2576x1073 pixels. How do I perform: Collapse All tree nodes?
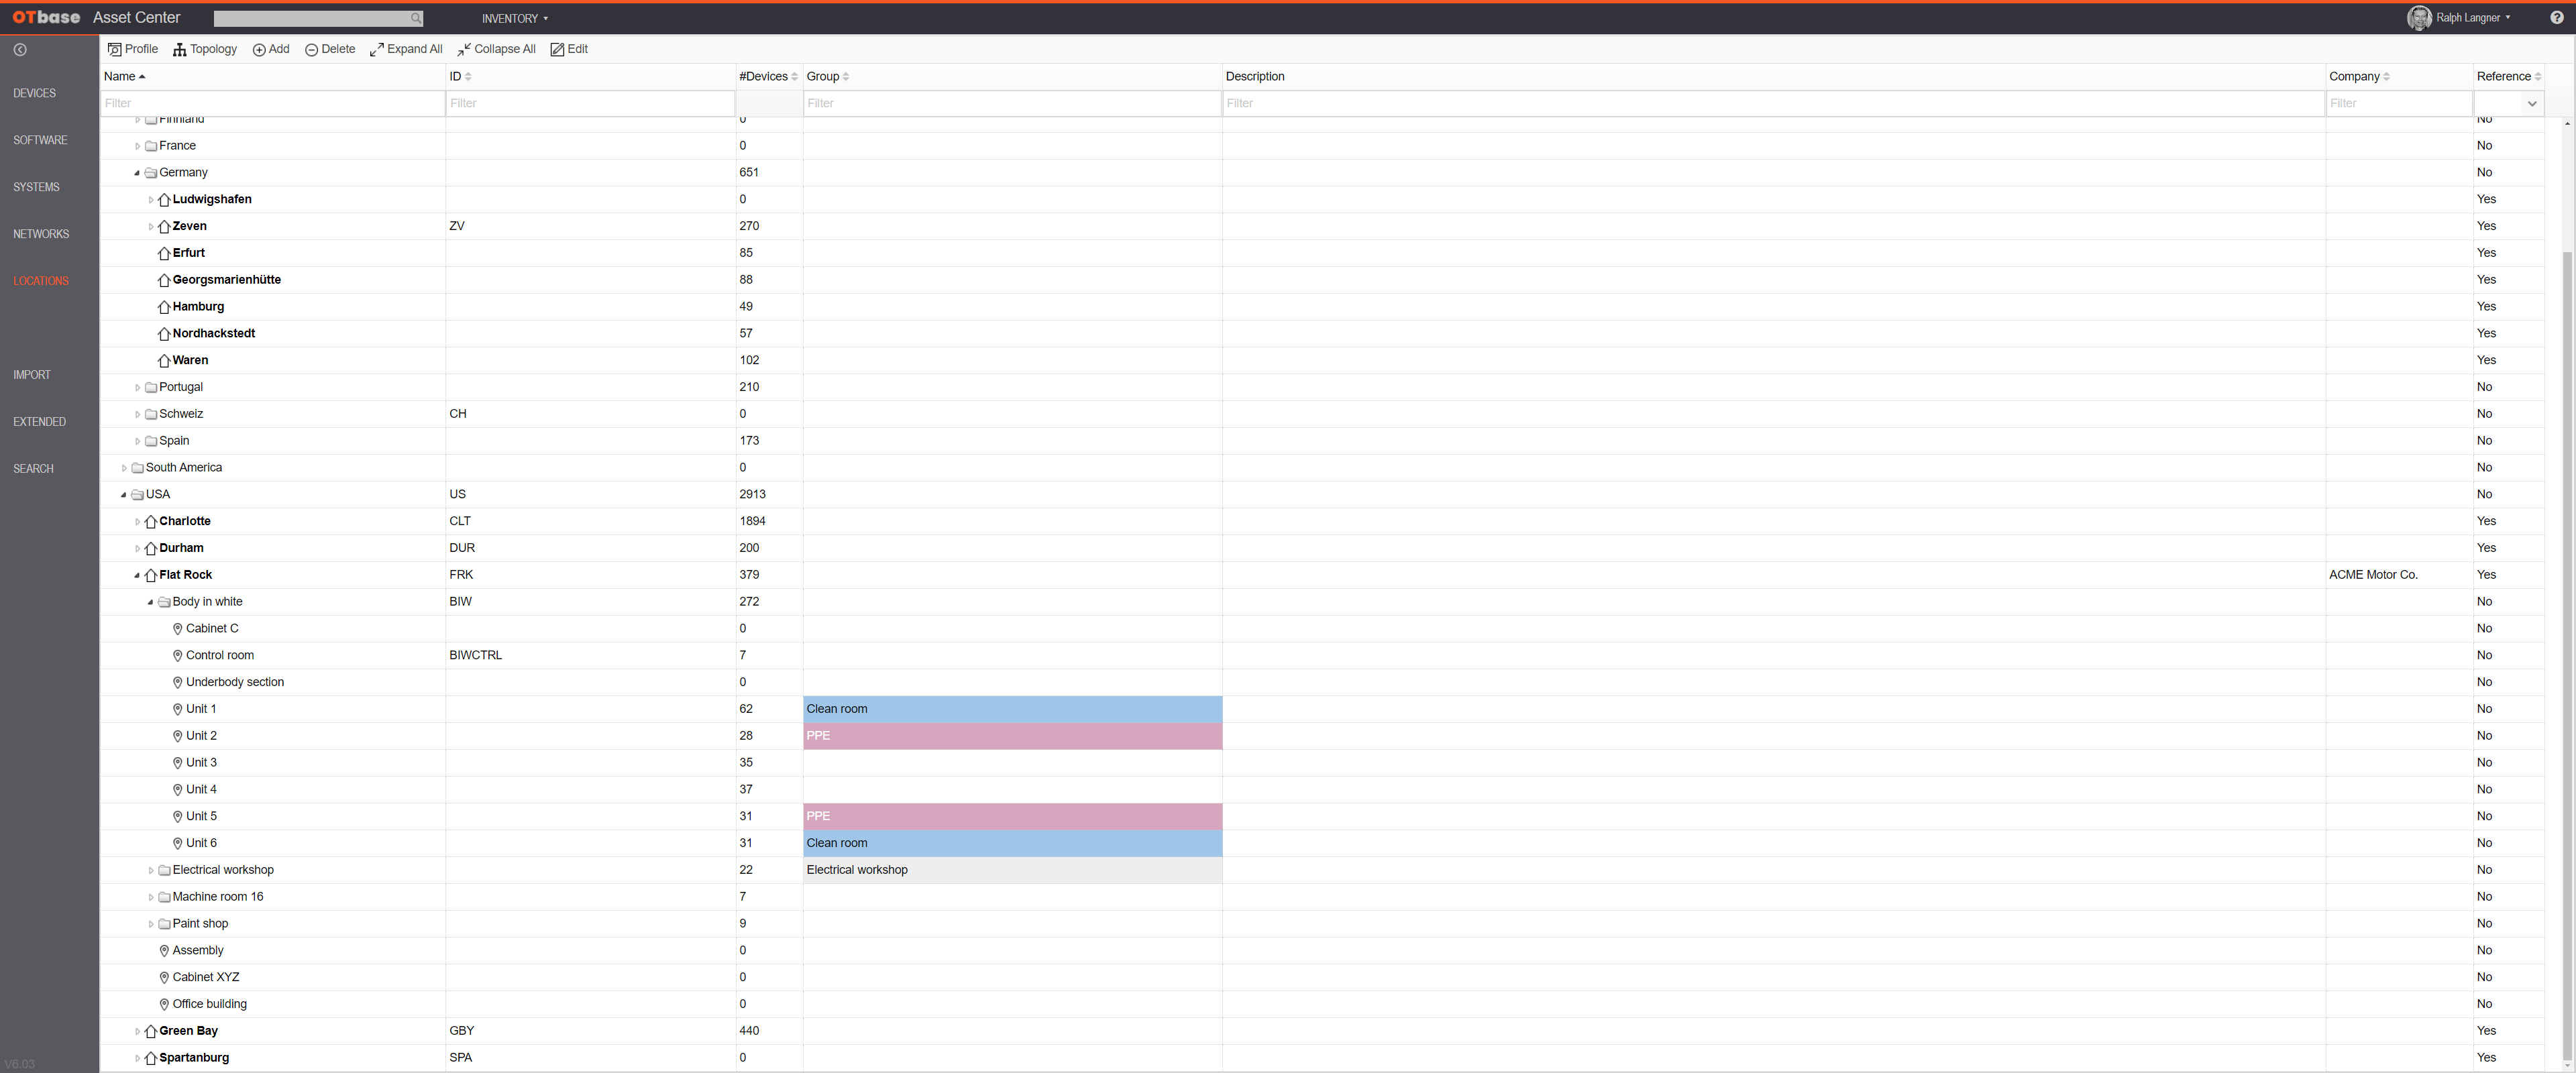tap(496, 49)
